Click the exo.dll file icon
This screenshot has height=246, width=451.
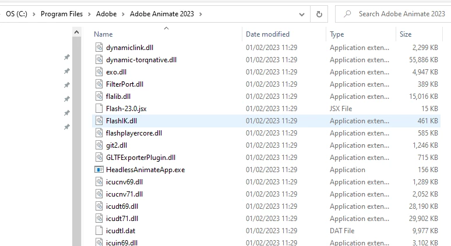(x=99, y=72)
